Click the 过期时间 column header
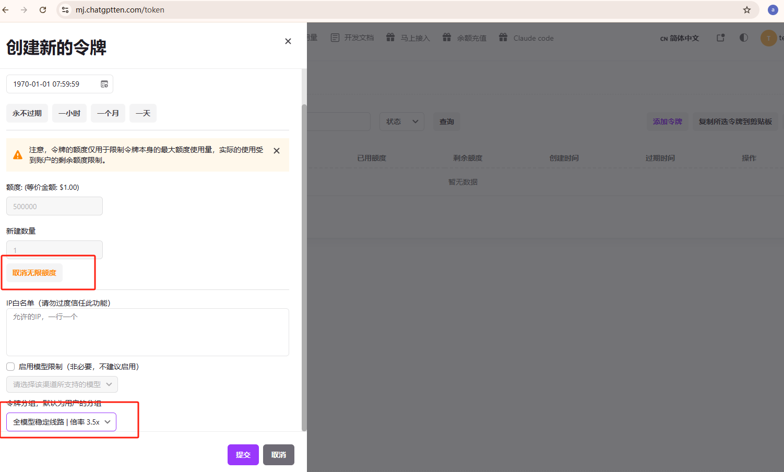 (660, 158)
